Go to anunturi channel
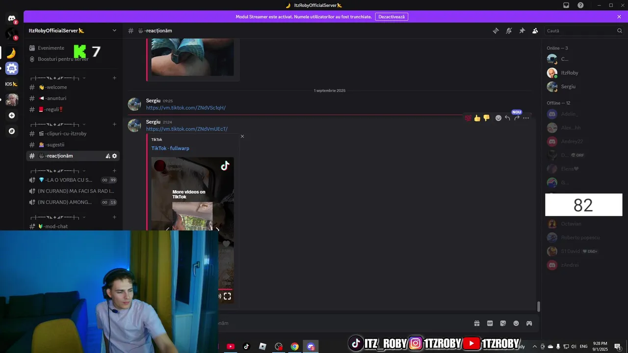This screenshot has height=353, width=628. pyautogui.click(x=73, y=98)
